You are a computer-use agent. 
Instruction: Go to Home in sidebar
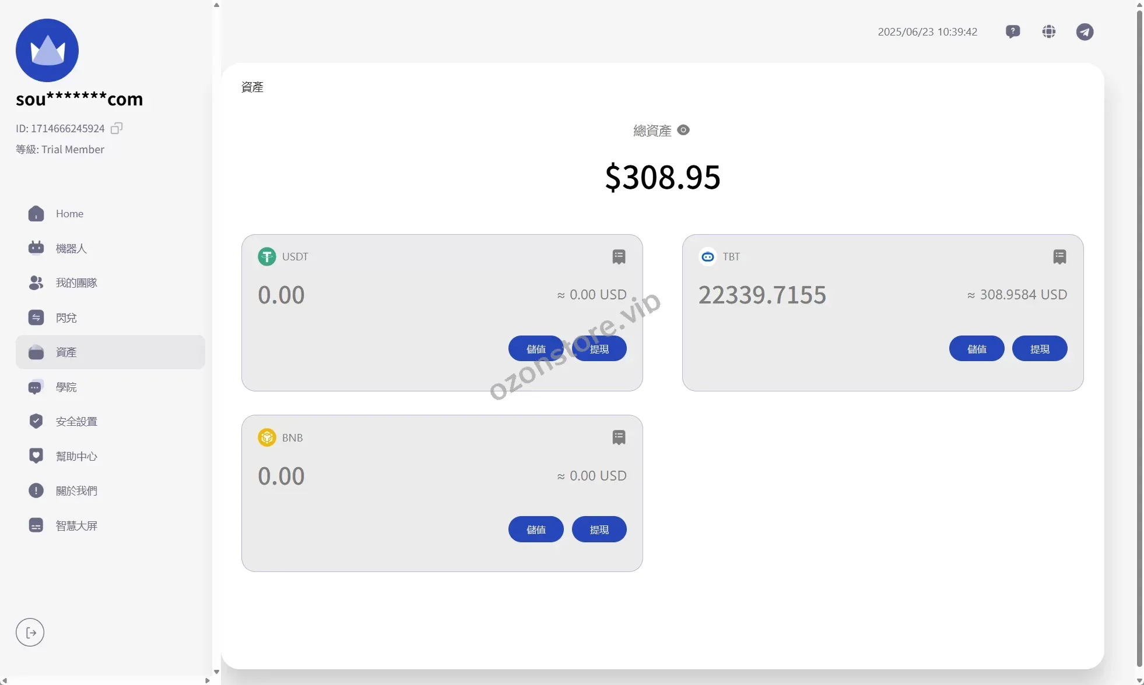[69, 214]
